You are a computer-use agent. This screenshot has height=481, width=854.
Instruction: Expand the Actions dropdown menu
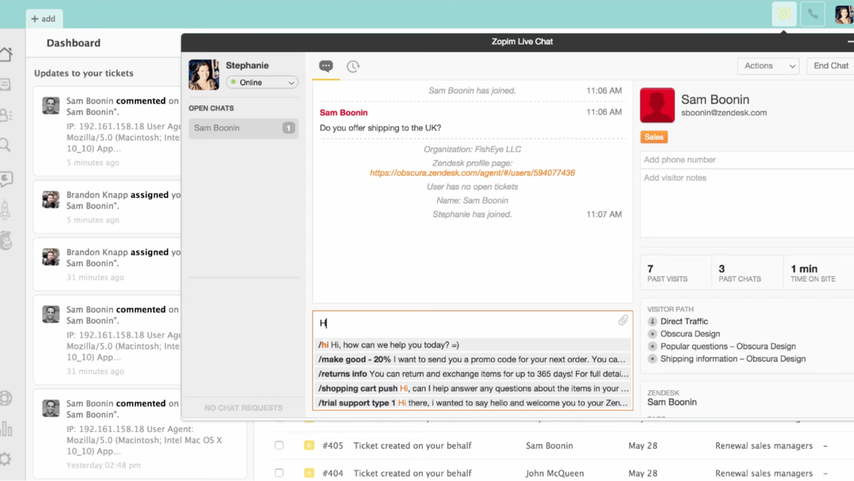769,65
